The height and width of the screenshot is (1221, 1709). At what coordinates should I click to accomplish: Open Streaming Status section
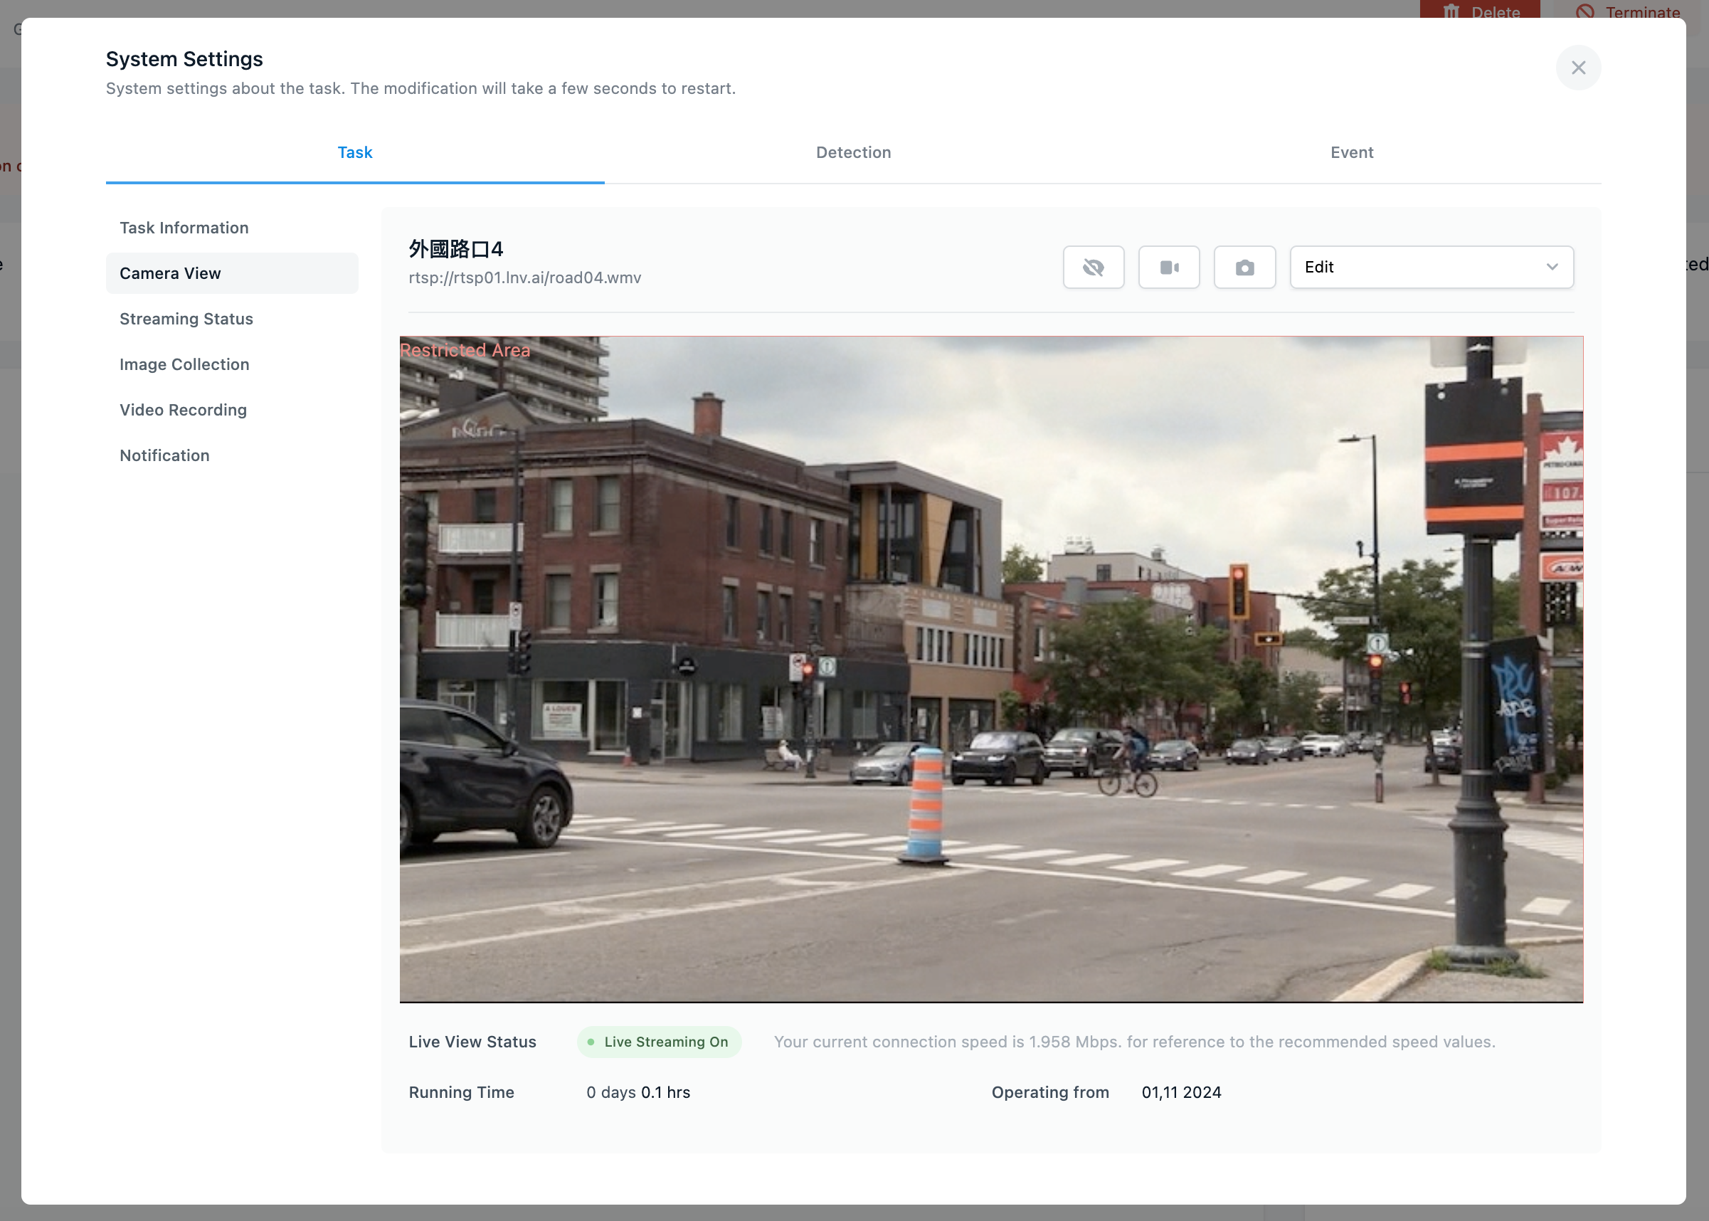click(186, 319)
